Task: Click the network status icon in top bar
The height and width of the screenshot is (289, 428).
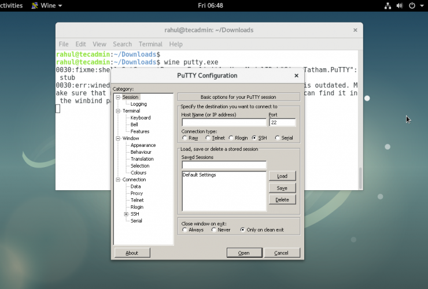Action: click(x=388, y=5)
